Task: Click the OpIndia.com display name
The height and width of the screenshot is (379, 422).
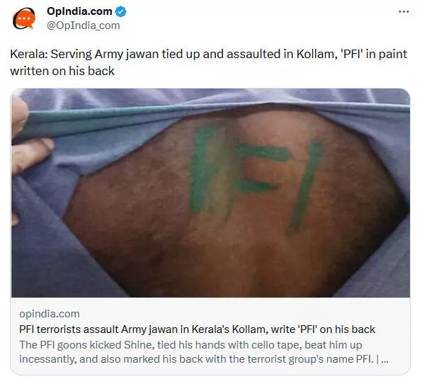Action: click(x=79, y=11)
